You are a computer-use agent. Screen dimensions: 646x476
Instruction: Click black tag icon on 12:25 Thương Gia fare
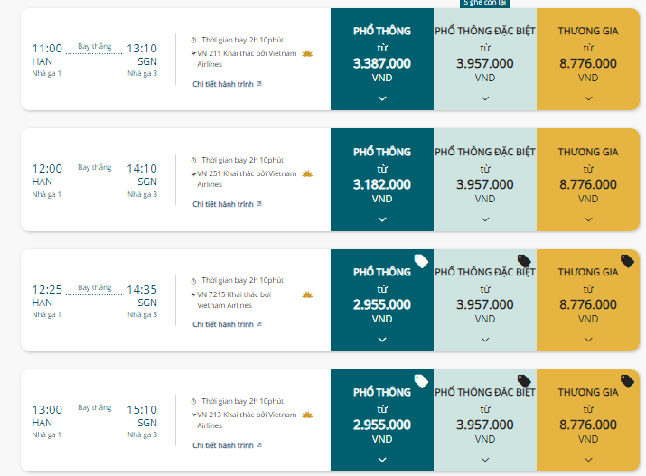627,261
